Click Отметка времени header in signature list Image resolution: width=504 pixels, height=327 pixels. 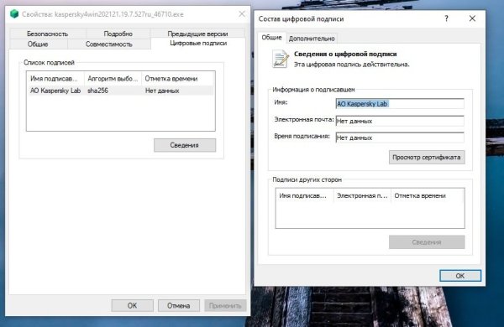click(x=178, y=79)
